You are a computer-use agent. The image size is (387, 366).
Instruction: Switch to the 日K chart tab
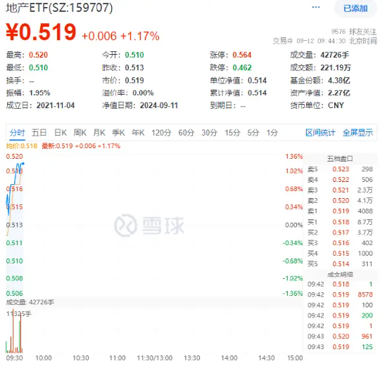61,133
